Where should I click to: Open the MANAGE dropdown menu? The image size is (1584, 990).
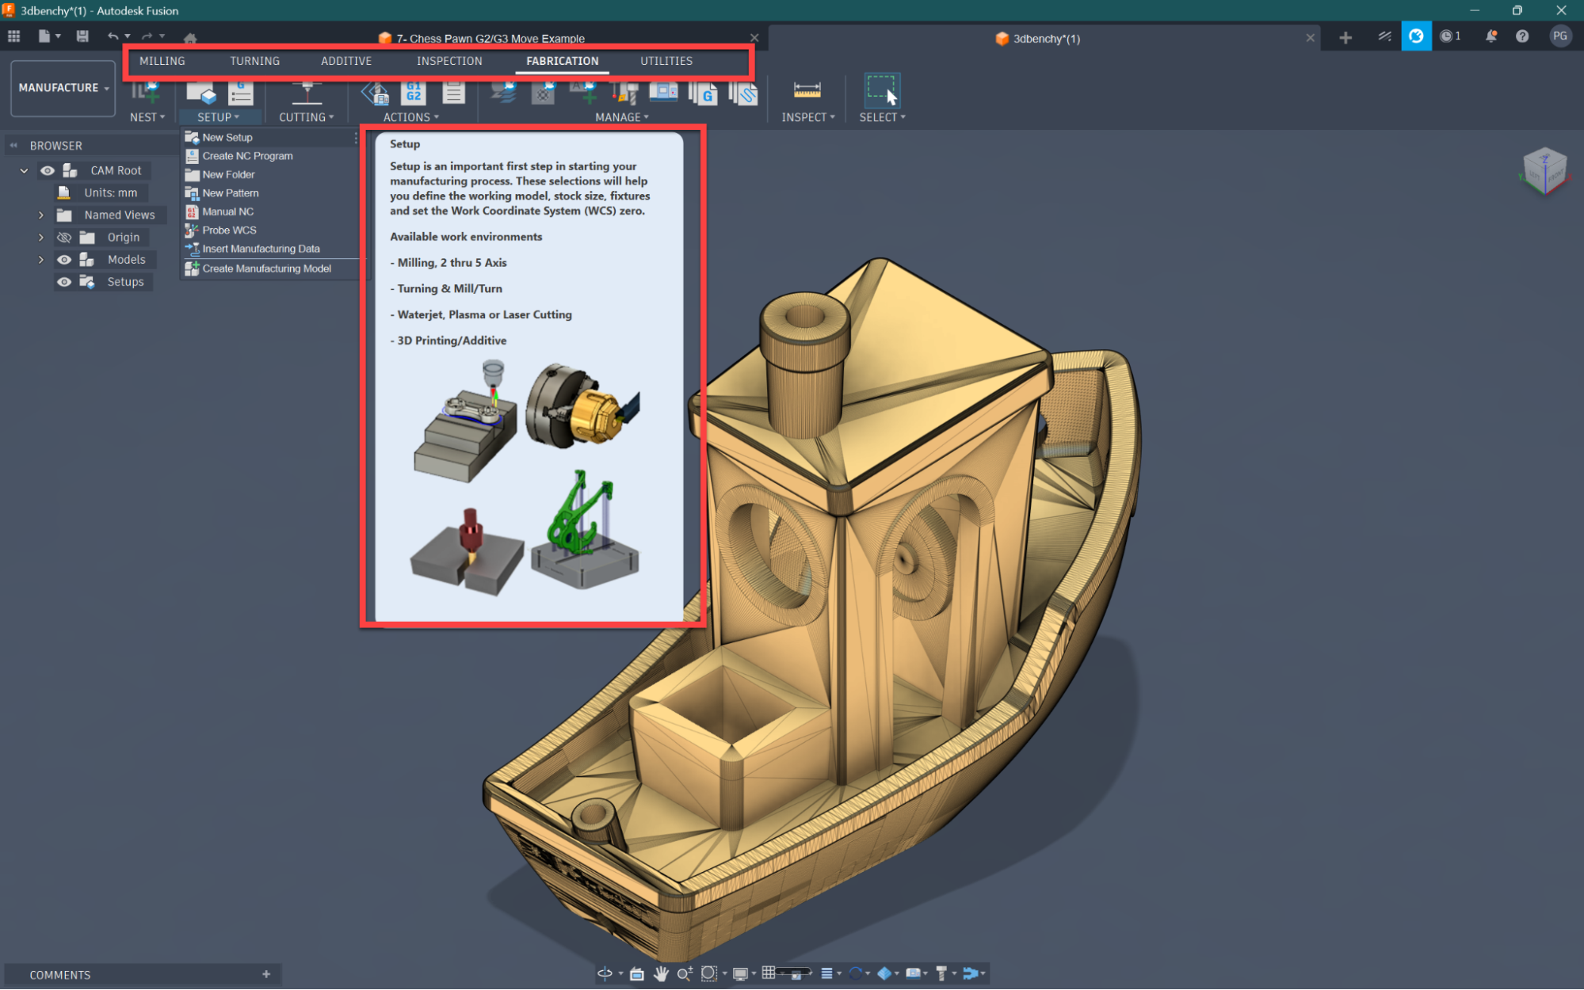tap(622, 117)
